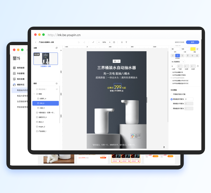
Task: Click the 上边距 padding input field
Action: (173, 66)
